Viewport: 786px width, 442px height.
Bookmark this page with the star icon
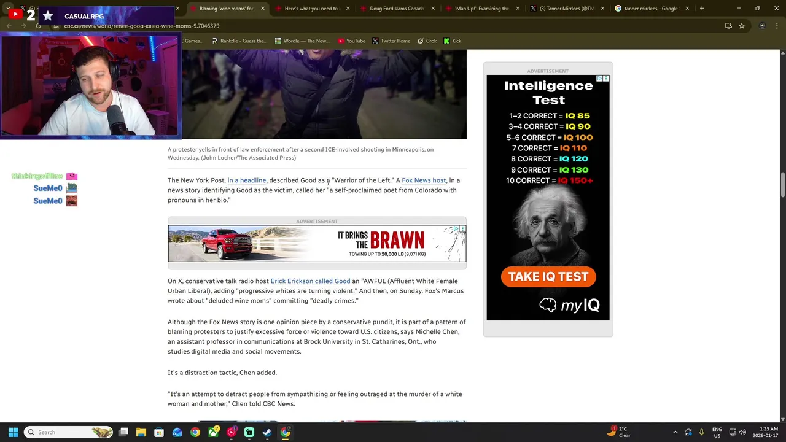click(x=742, y=26)
